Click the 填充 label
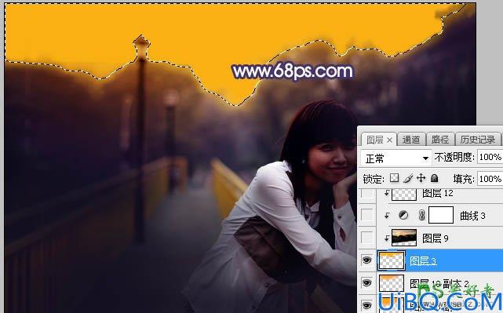Viewport: 503px width, 313px height. (463, 179)
